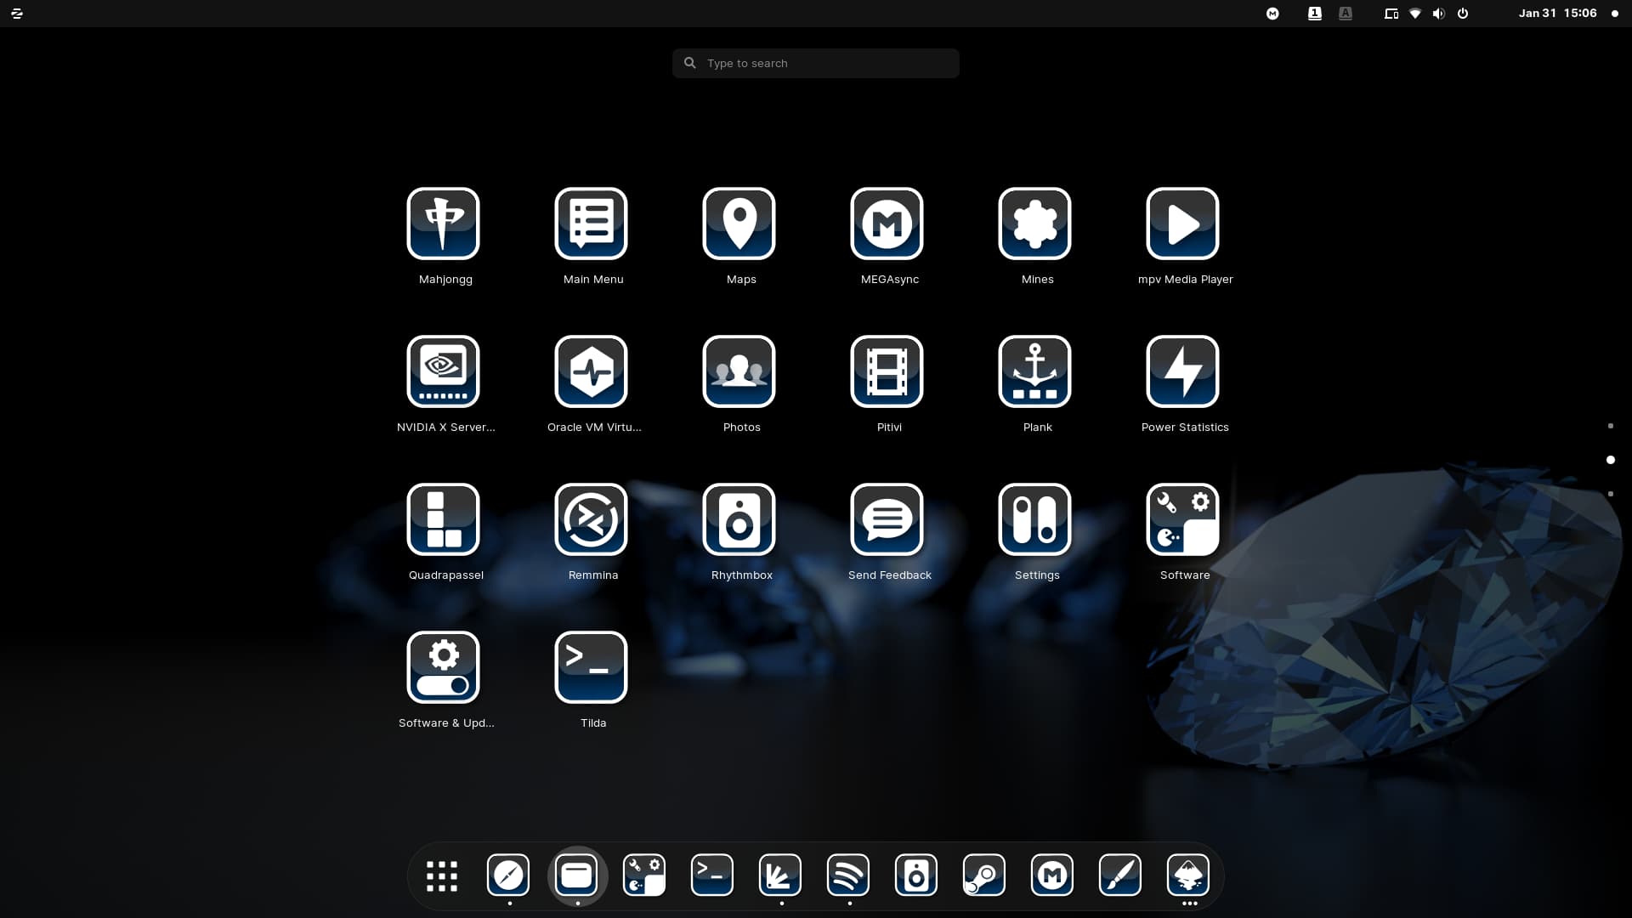Open Software center from the dock
This screenshot has height=918, width=1632.
click(644, 875)
